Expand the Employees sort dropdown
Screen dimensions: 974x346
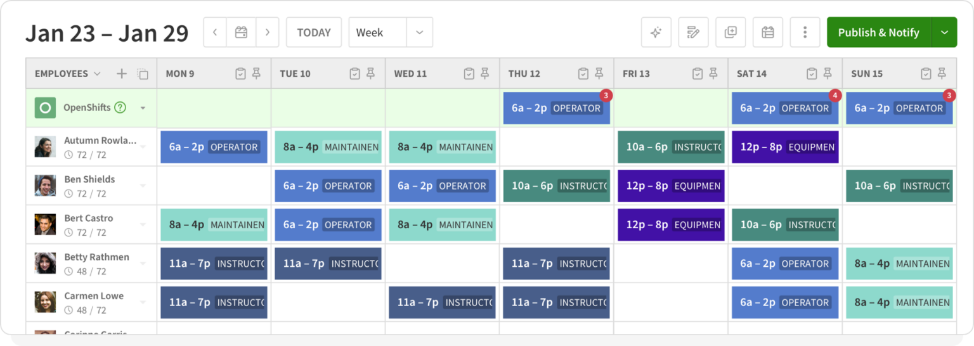pyautogui.click(x=97, y=74)
